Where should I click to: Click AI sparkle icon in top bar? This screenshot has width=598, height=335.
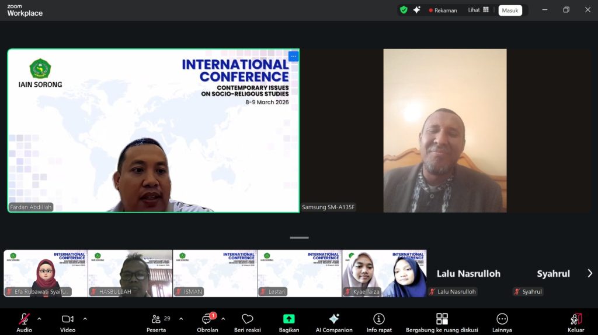416,10
